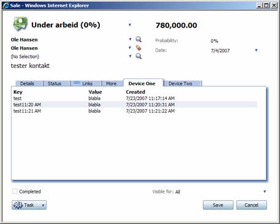The image size is (280, 224).
Task: Open dropdown arrow for first Ole Hansen
Action: point(130,39)
